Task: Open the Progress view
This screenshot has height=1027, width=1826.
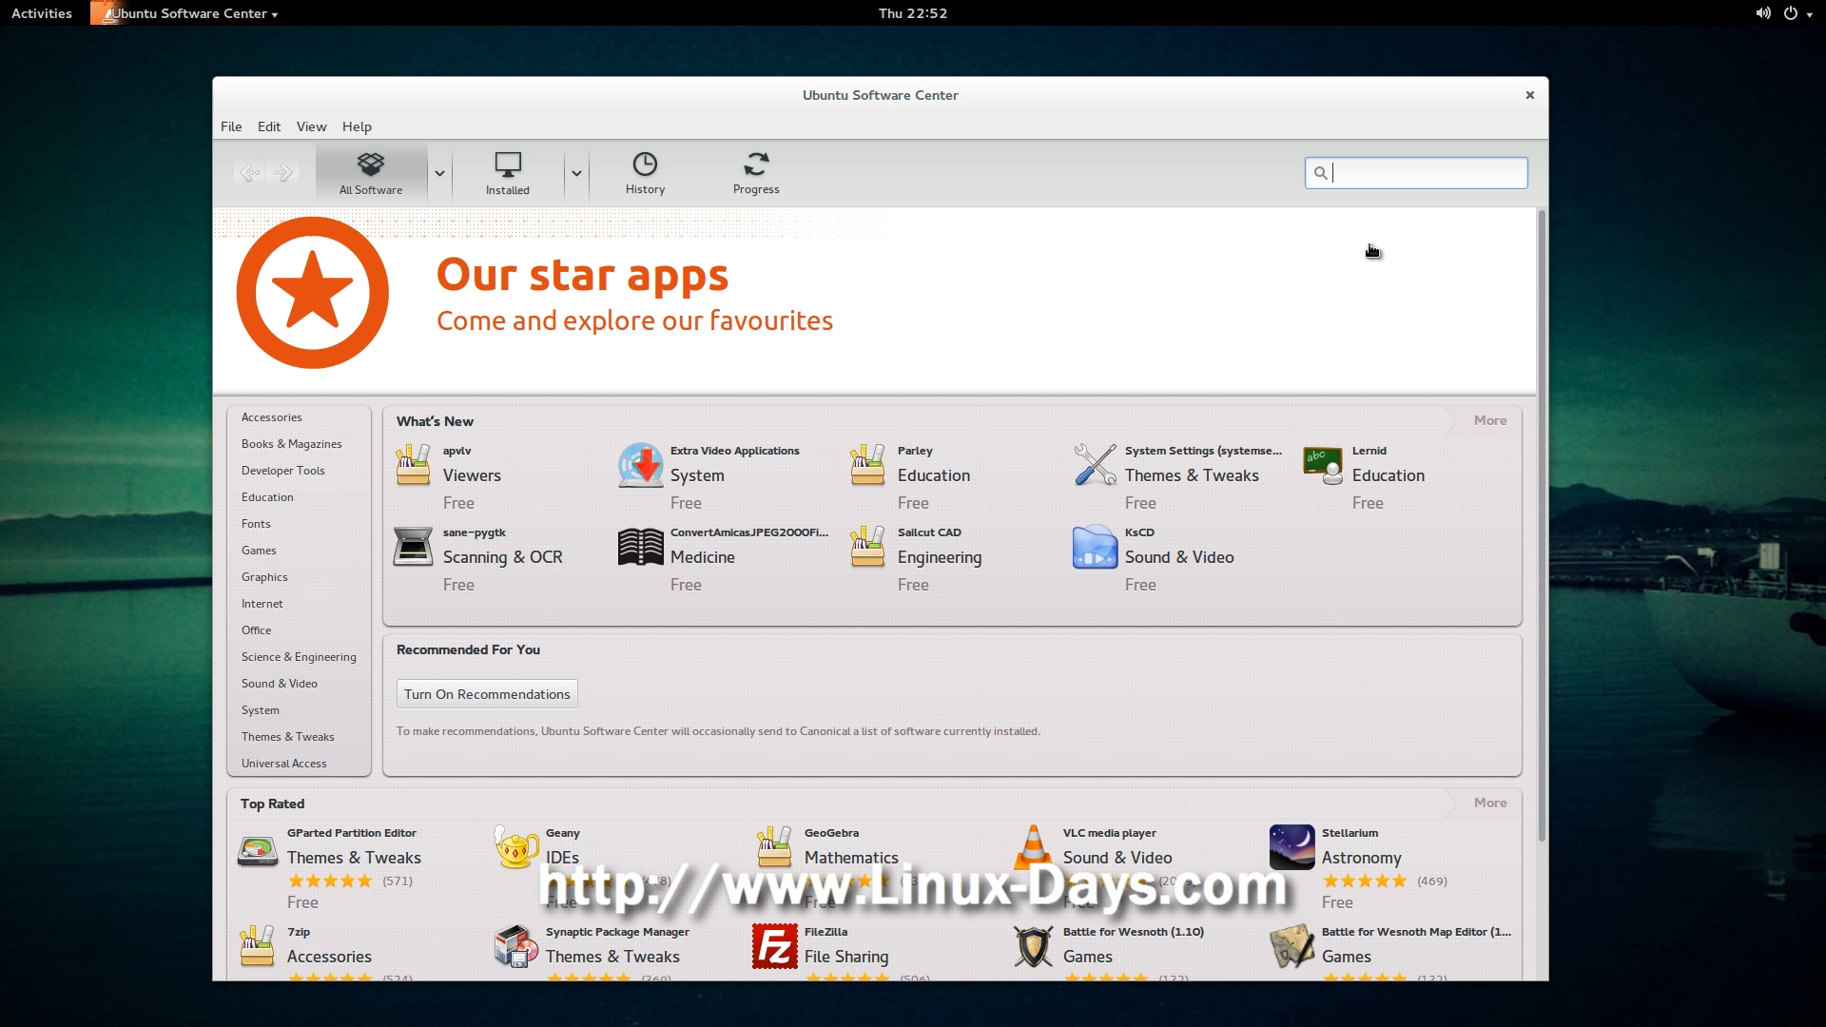Action: coord(756,173)
